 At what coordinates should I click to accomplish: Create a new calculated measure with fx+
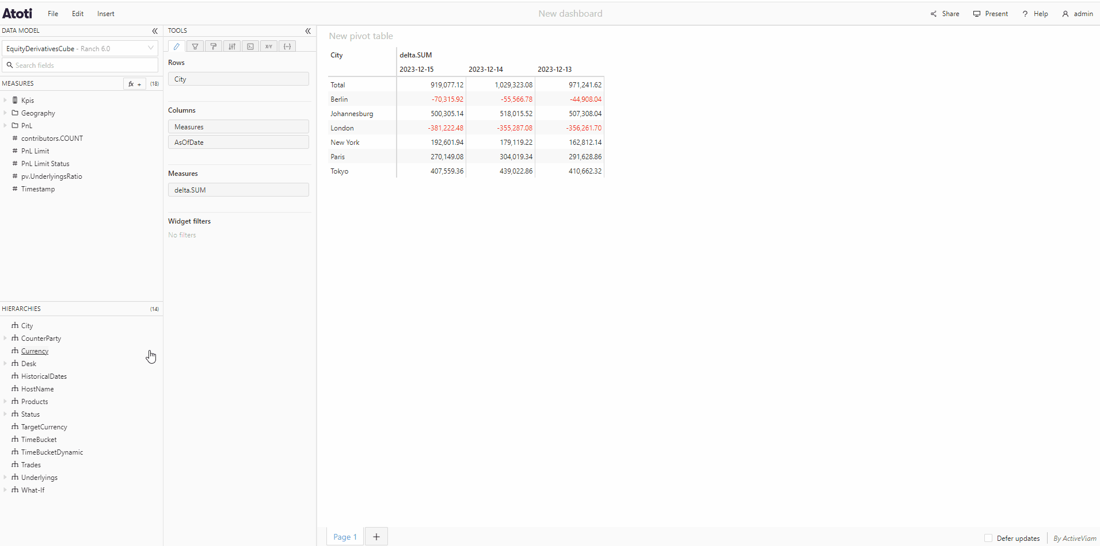pos(135,84)
